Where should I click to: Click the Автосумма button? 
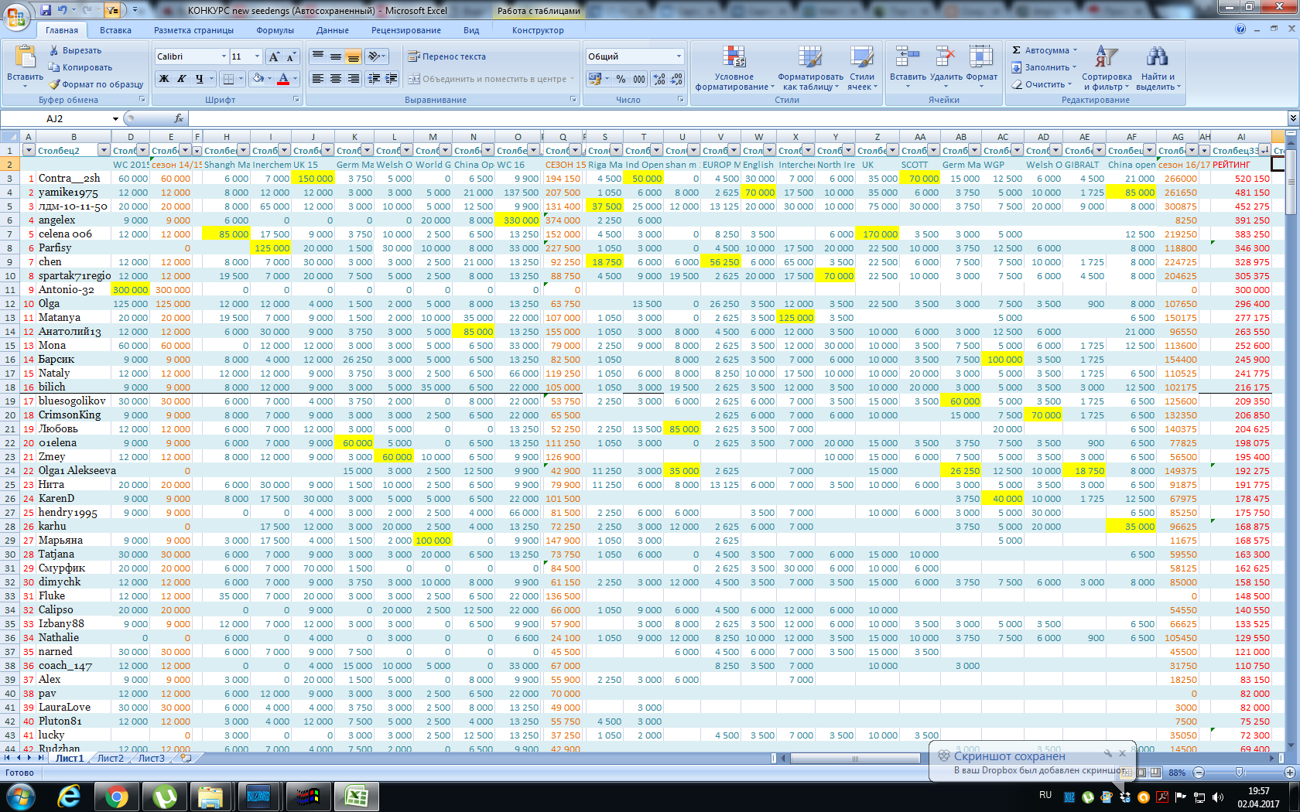(1045, 50)
